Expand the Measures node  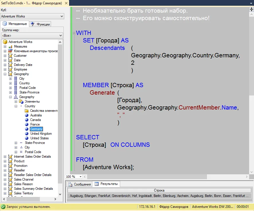click(5, 47)
